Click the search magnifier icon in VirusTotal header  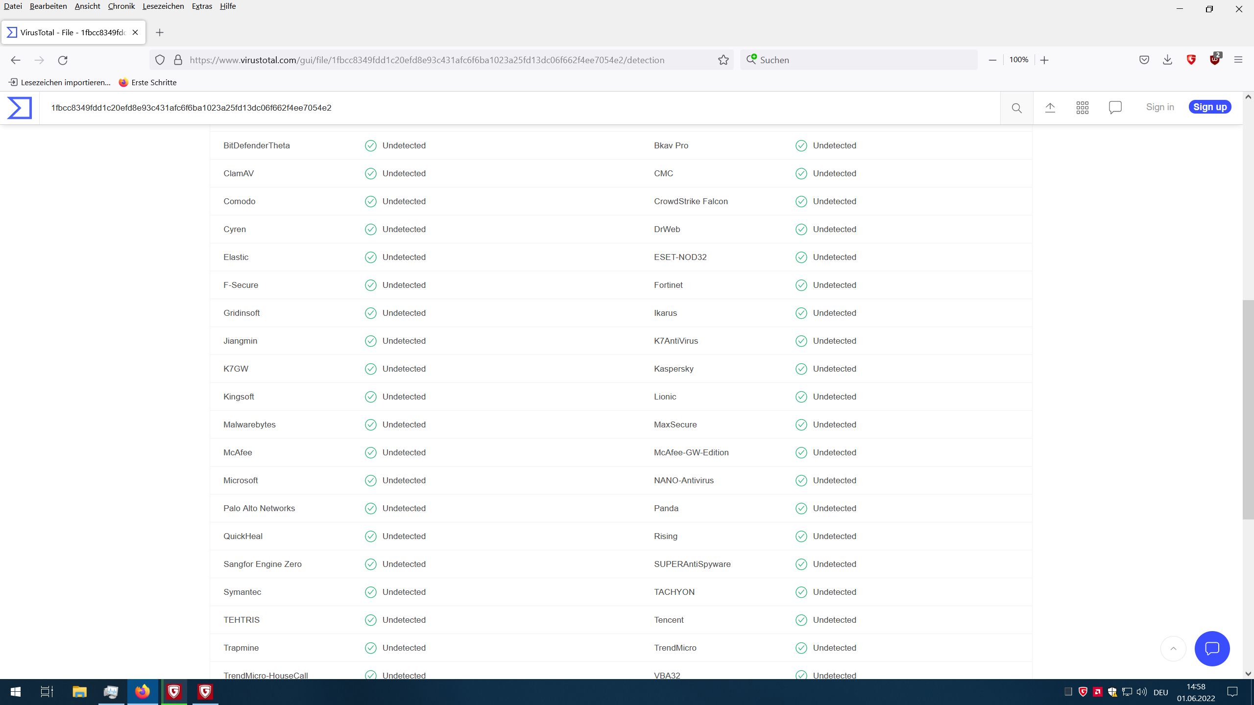click(x=1016, y=108)
